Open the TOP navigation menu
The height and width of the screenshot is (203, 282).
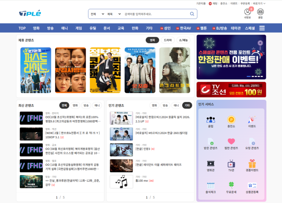coord(22,28)
